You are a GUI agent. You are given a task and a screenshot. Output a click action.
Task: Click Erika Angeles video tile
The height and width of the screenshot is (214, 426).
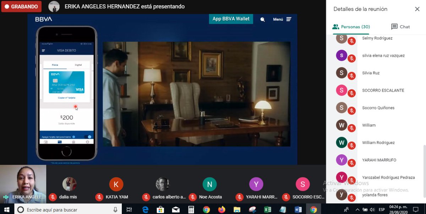(23, 184)
